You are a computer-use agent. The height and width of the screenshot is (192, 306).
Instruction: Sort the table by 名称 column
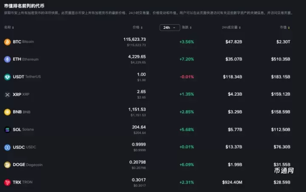coord(9,27)
